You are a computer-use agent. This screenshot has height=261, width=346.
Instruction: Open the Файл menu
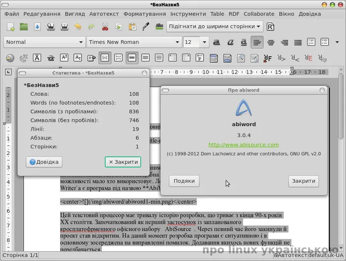click(12, 14)
